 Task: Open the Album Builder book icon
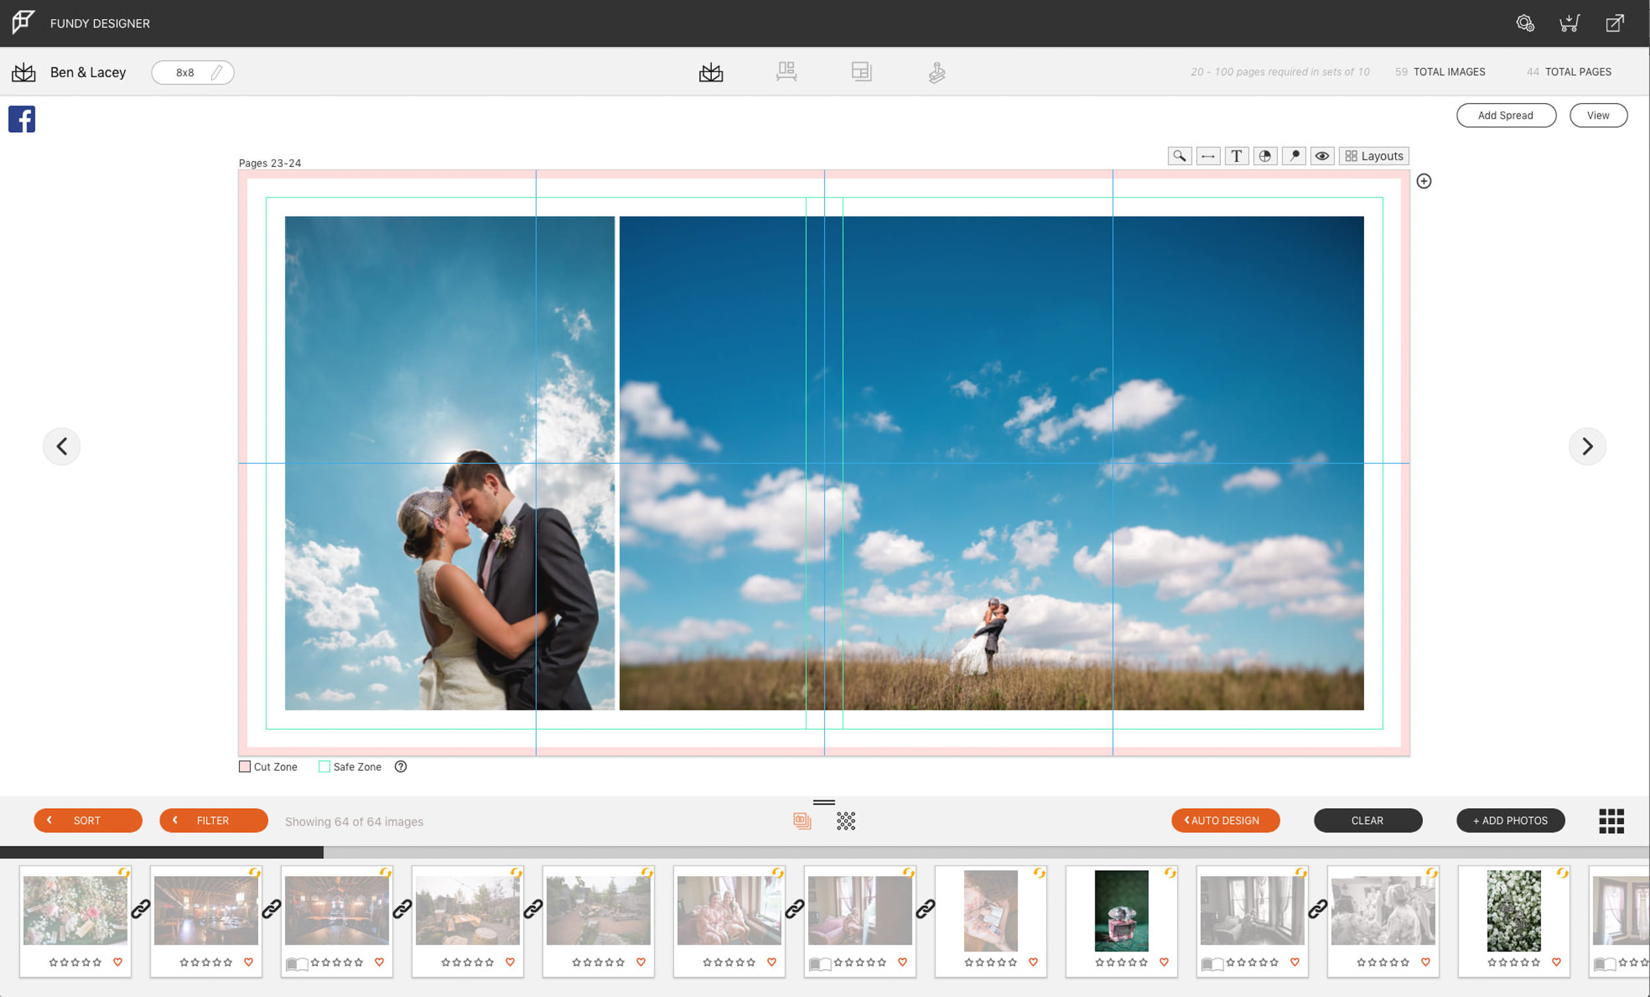pyautogui.click(x=712, y=72)
